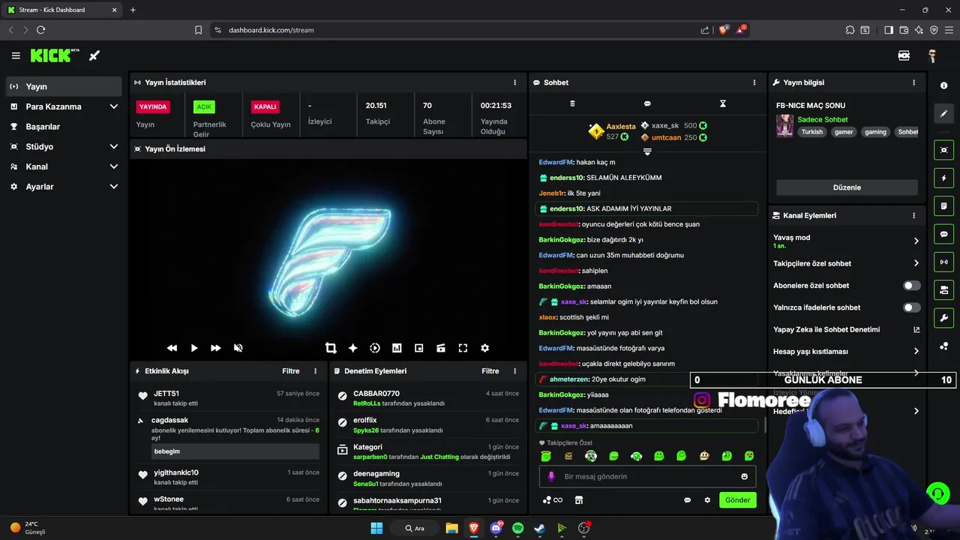Fast-forward the stream preview
The height and width of the screenshot is (540, 960).
216,348
